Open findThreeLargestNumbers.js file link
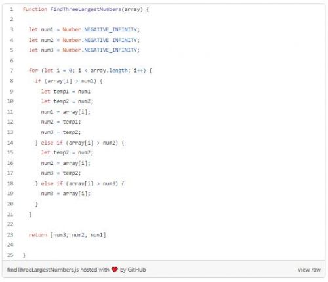The image size is (328, 282). [x=43, y=270]
